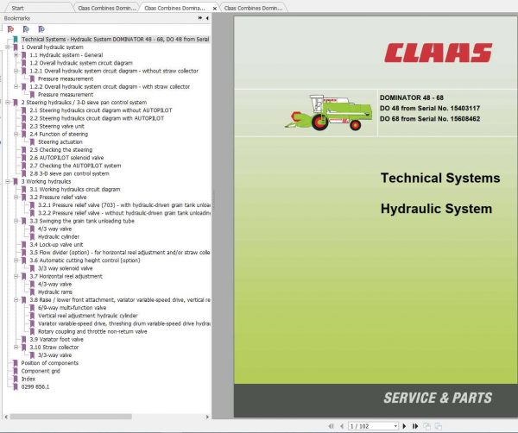Collapse 2.4 Function of steering node

coord(16,134)
